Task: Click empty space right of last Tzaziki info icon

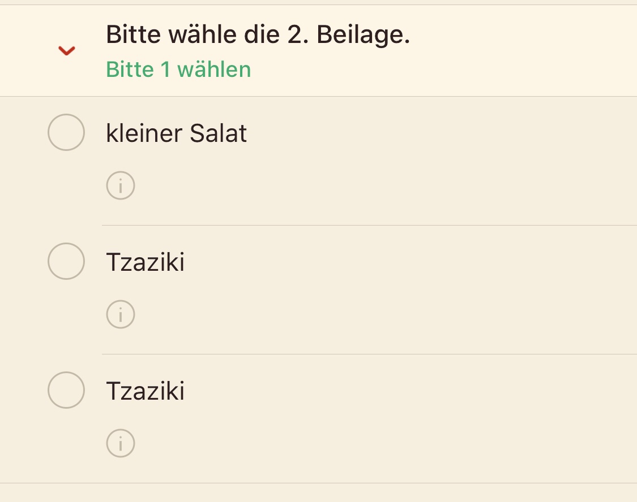Action: (x=368, y=443)
